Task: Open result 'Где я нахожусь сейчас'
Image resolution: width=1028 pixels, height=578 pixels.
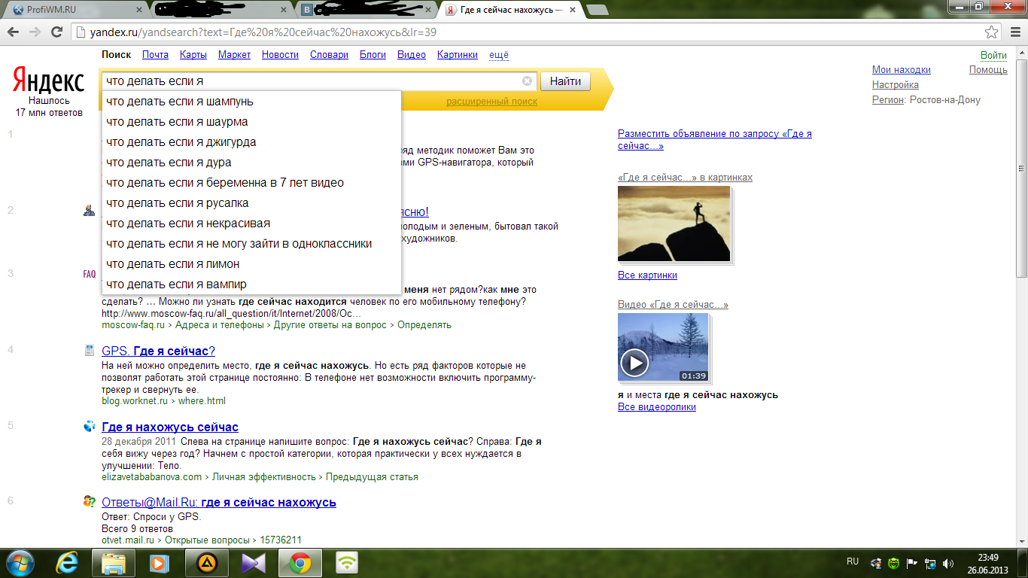Action: coord(170,427)
